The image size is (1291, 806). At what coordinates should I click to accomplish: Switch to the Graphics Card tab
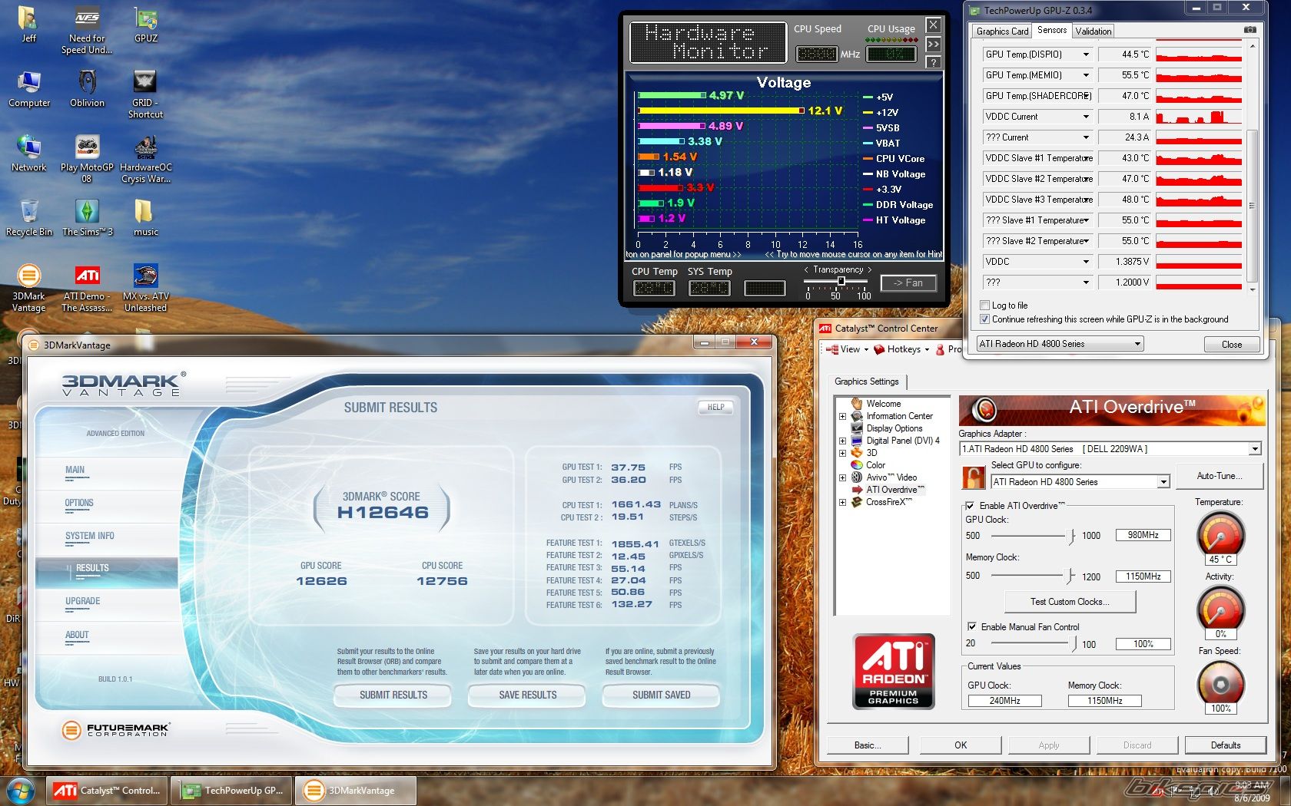pyautogui.click(x=1002, y=31)
